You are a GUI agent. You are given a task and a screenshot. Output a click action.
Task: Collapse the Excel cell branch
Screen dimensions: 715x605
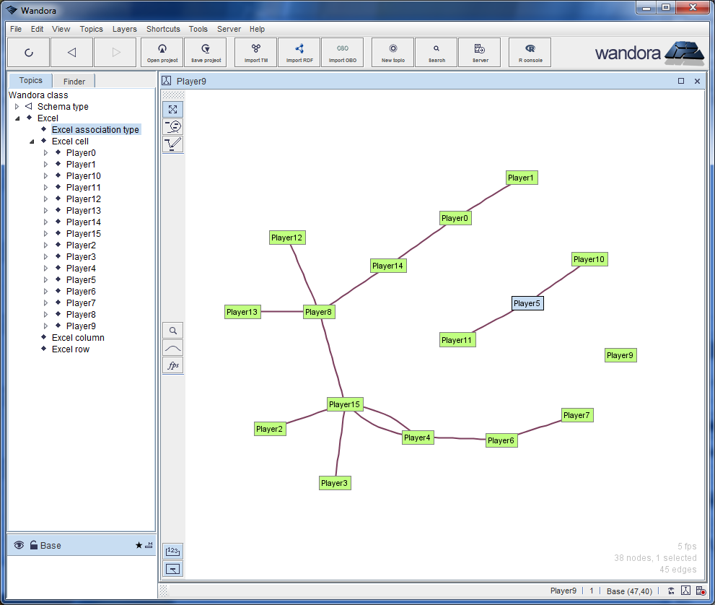tap(31, 141)
